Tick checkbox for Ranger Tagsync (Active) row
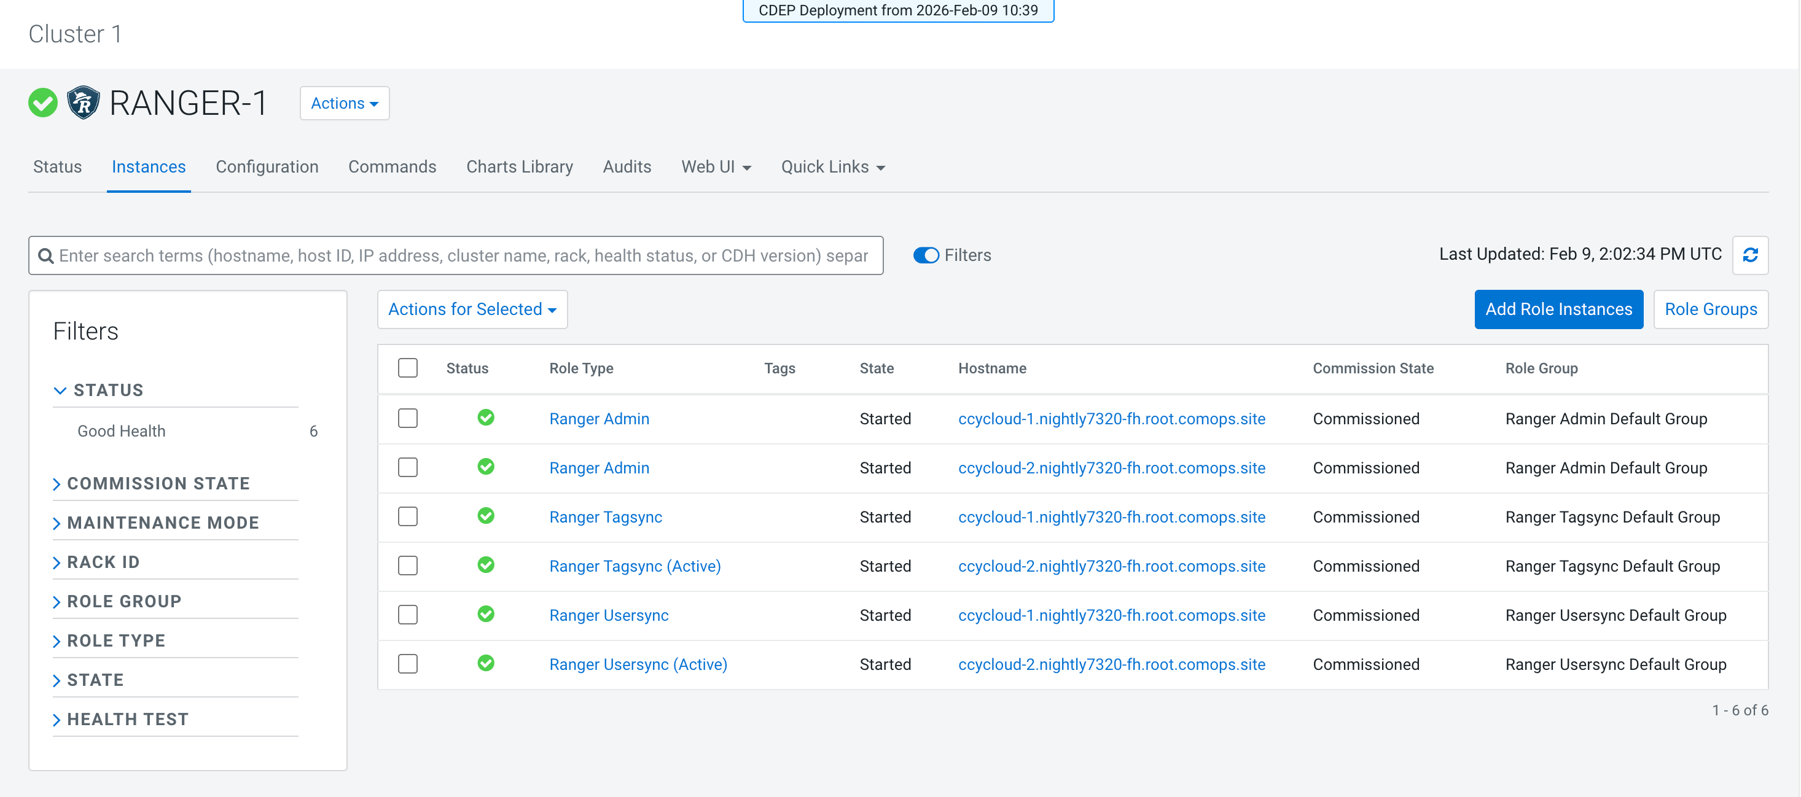The image size is (1801, 797). point(408,565)
